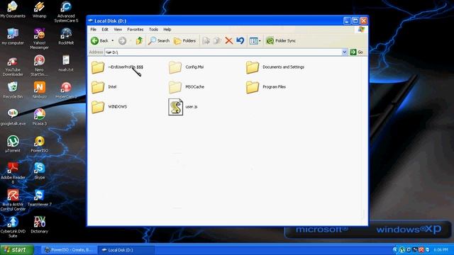Screen dimensions: 454x255
Task: Expand the address bar dropdown arrow
Action: pyautogui.click(x=344, y=52)
